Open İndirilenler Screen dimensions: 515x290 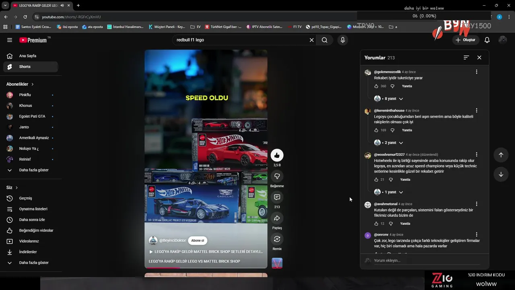[x=31, y=252]
